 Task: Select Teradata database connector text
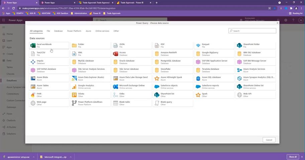(210, 69)
